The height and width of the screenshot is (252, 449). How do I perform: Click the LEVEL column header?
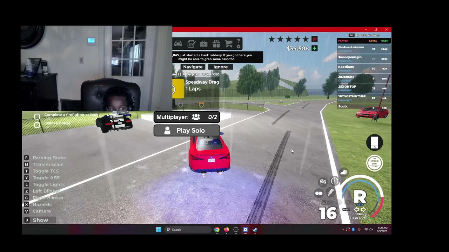click(x=373, y=41)
